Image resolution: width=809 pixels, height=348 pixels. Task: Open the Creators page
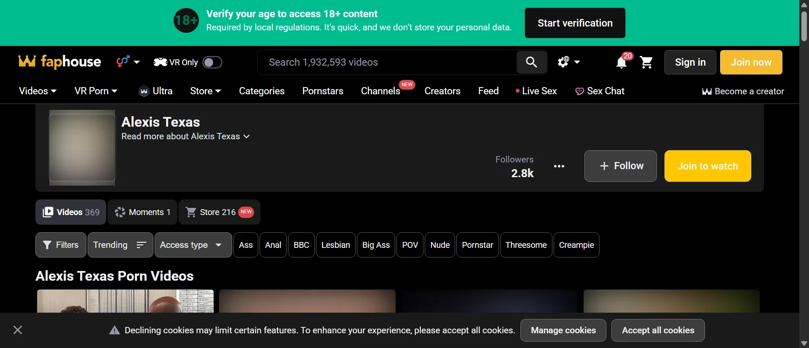click(x=442, y=91)
